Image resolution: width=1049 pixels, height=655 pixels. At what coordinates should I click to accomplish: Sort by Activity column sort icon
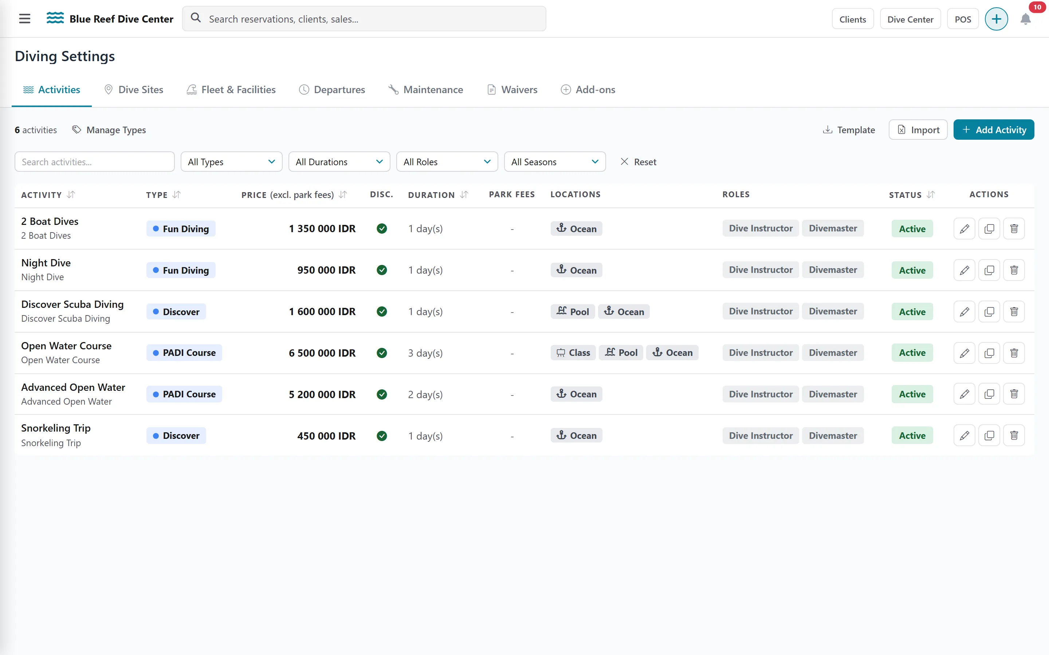tap(71, 195)
